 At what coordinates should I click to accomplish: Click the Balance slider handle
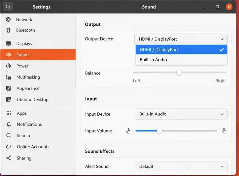[179, 73]
